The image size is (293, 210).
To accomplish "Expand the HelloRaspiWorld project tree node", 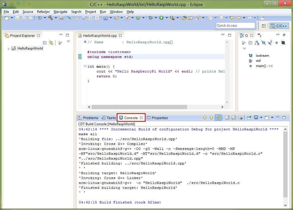I will click(9, 49).
